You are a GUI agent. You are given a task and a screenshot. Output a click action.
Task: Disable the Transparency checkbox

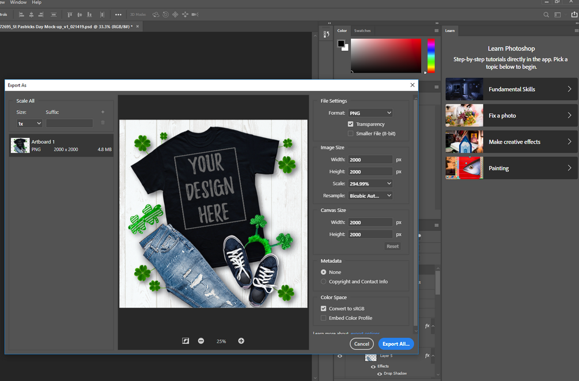351,124
